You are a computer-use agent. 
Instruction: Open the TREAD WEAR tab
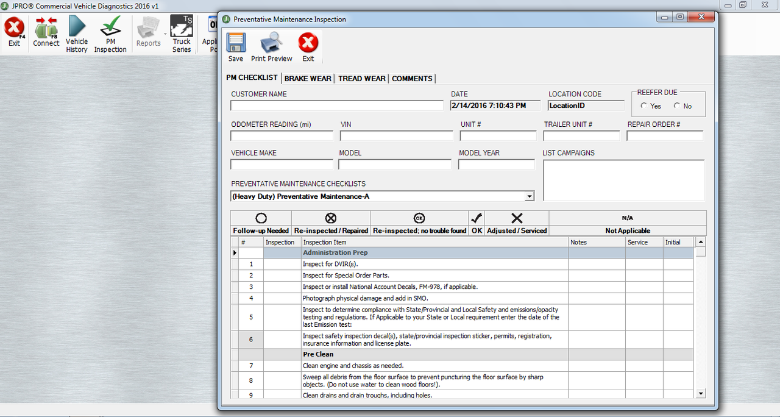362,78
